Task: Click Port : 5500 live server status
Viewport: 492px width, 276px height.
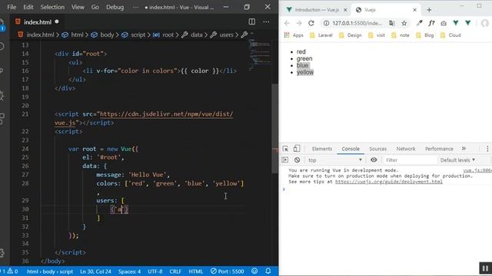Action: click(228, 271)
